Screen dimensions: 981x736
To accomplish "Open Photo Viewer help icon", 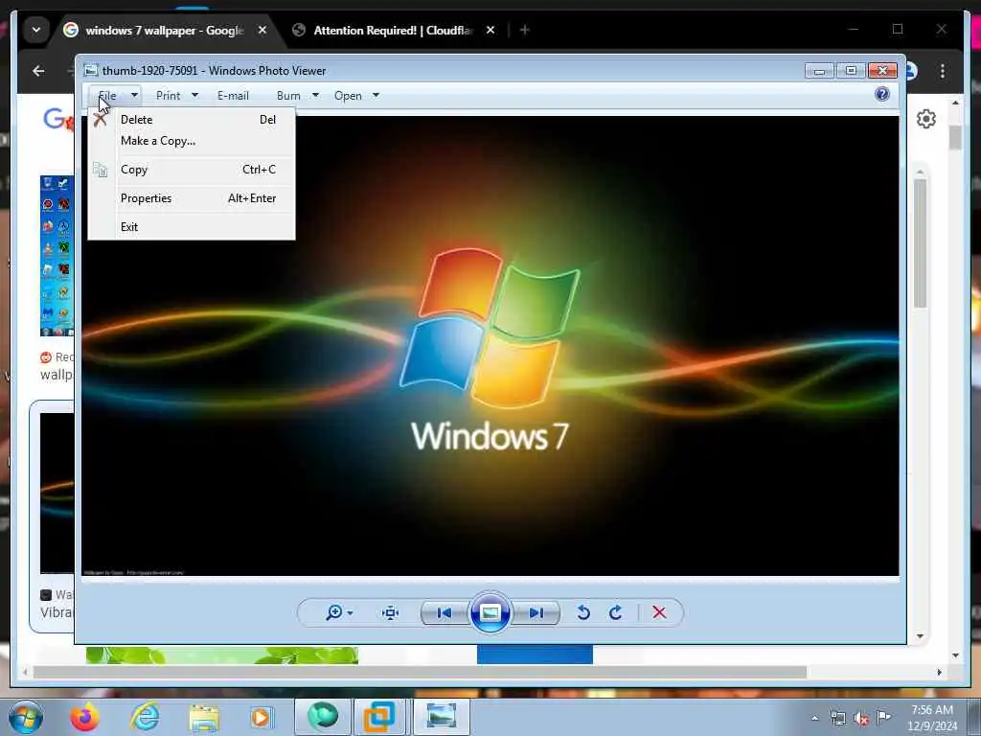I will tap(882, 95).
